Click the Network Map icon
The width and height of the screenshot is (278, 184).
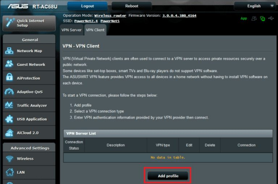[x=9, y=51]
